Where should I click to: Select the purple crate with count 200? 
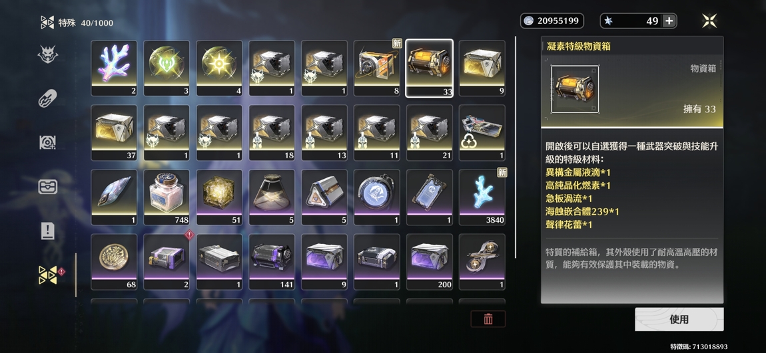[x=430, y=262]
